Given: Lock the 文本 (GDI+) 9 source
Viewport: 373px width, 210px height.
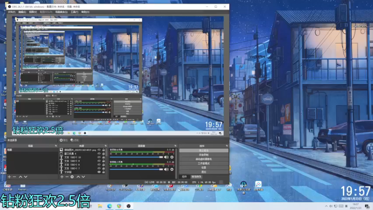Looking at the screenshot, I should [104, 161].
